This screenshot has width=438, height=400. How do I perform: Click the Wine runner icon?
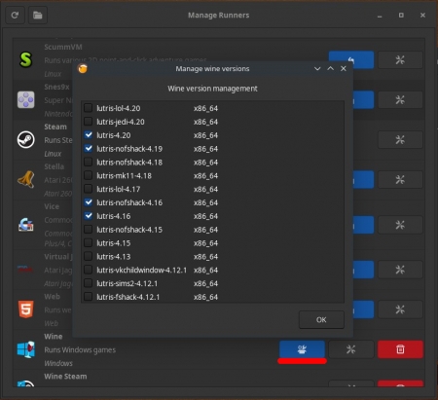click(x=25, y=349)
